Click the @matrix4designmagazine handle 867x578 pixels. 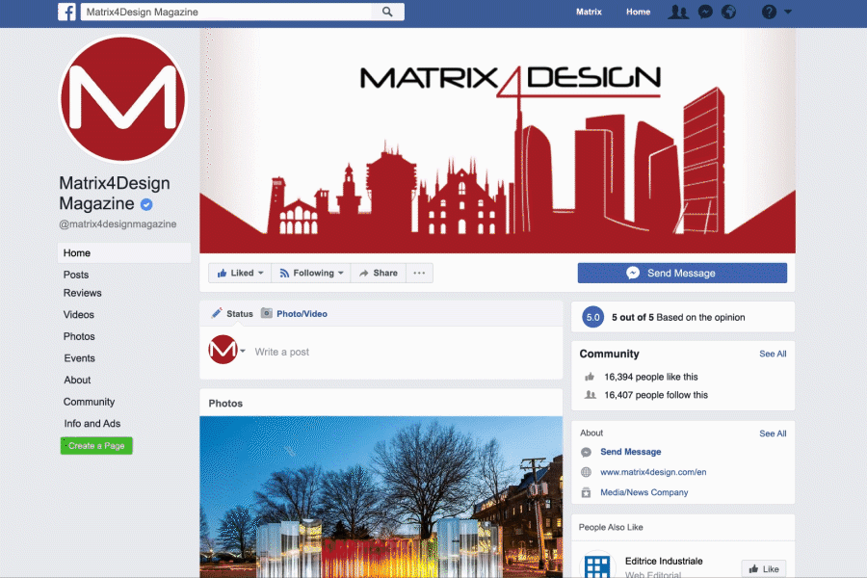[118, 224]
